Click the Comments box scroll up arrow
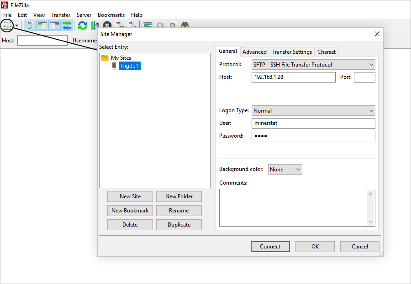The height and width of the screenshot is (284, 411). coord(371,194)
